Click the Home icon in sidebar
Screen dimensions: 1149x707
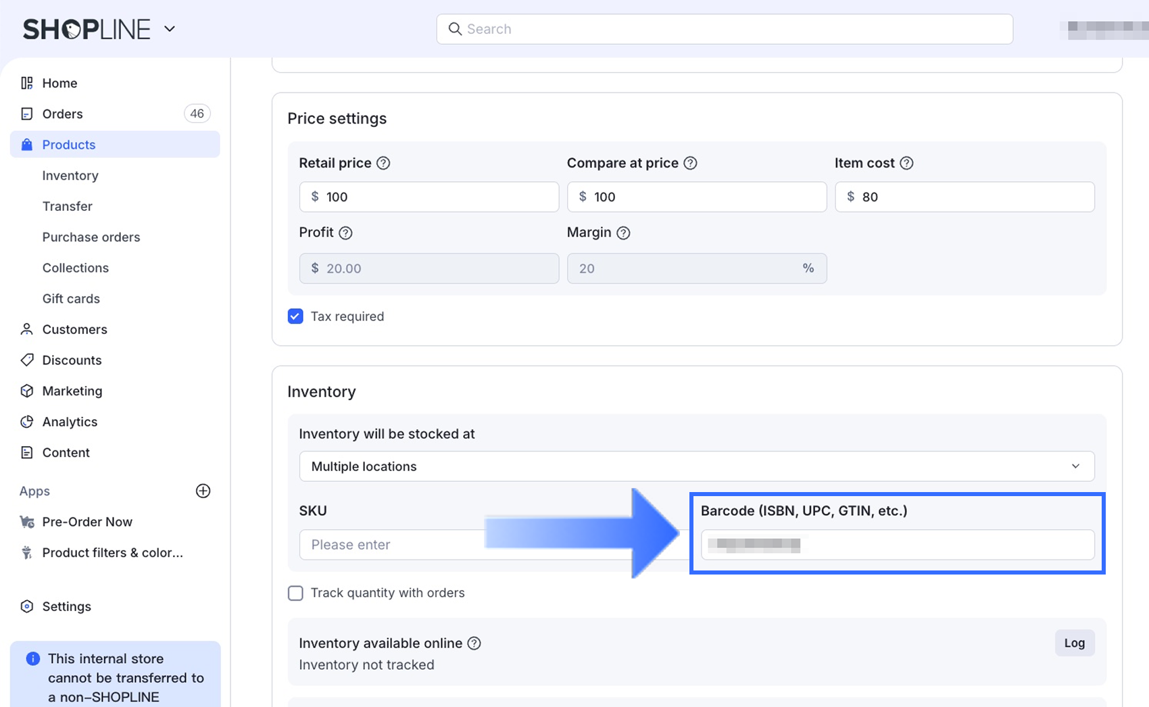(x=27, y=83)
